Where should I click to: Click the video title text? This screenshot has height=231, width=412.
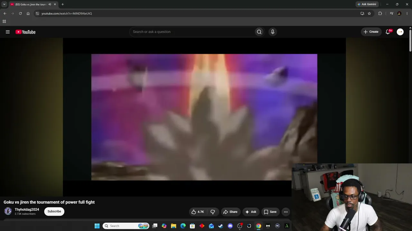(x=49, y=202)
